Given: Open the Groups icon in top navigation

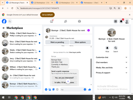Looking at the screenshot, I should (79, 21).
